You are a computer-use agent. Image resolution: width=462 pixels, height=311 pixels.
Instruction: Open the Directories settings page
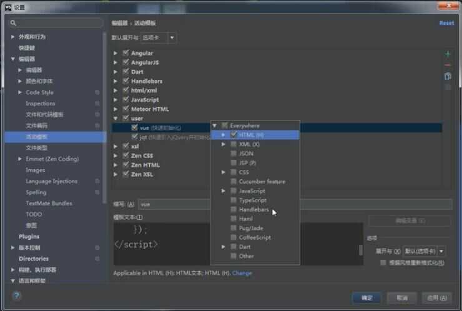[34, 259]
